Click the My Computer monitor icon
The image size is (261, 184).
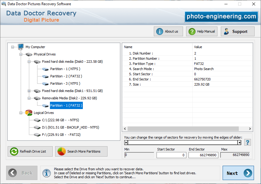pos(21,47)
